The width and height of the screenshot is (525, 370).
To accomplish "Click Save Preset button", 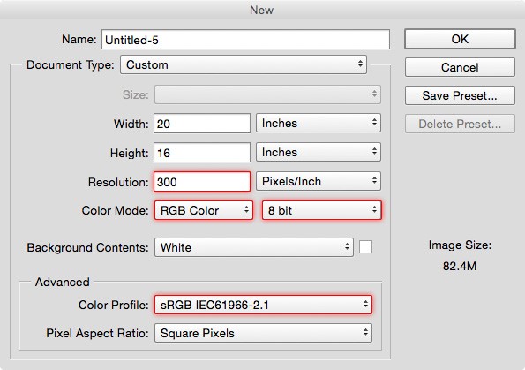I will [460, 95].
